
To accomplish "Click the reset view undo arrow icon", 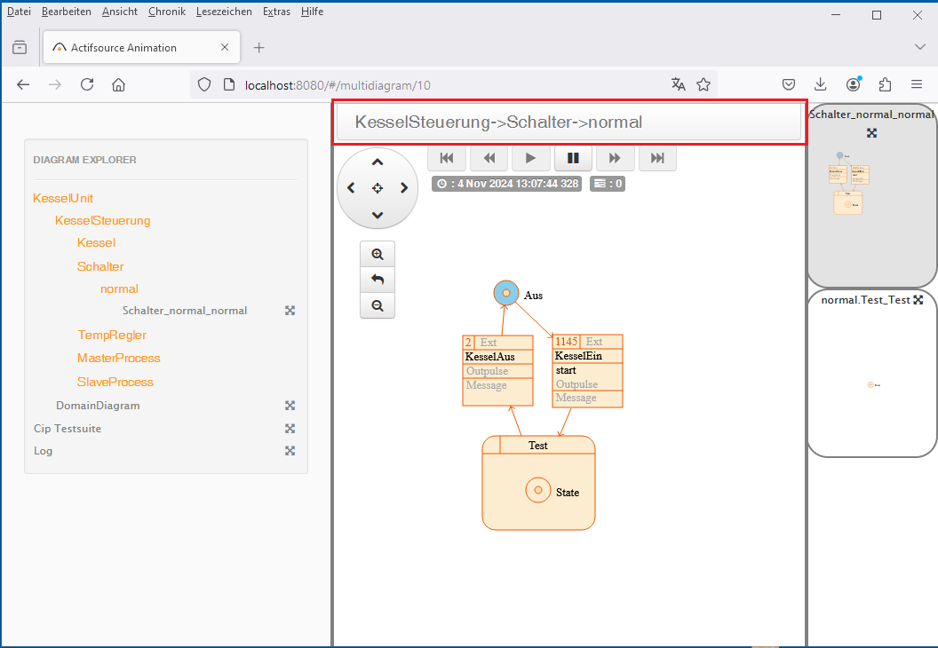I will pyautogui.click(x=378, y=280).
